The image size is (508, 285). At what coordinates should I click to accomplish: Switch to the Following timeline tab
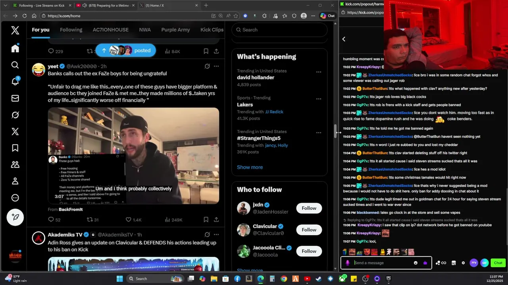click(x=71, y=30)
